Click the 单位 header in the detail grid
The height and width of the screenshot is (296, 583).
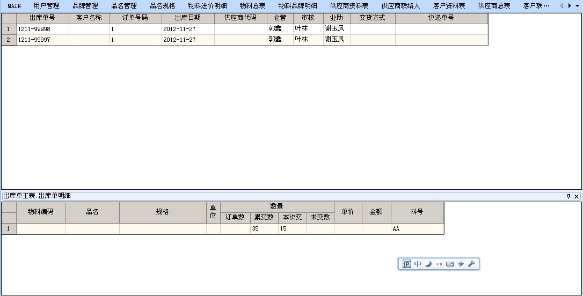[x=213, y=212]
